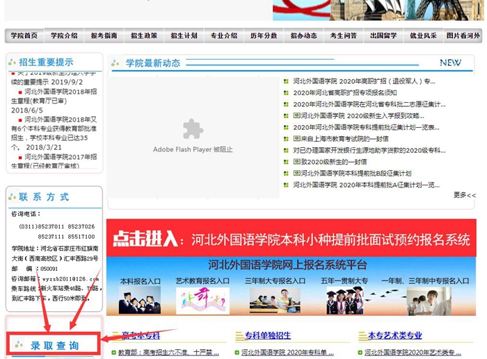This screenshot has width=487, height=359.
Task: Open the 本专艺术类专业 section heading link
Action: [x=394, y=335]
